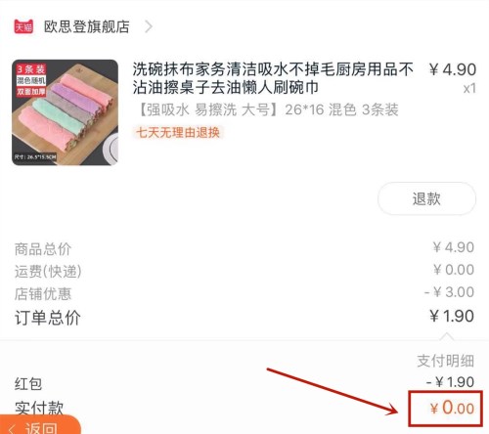Open the 洗碗抹布 product title
The width and height of the screenshot is (489, 434).
coord(273,78)
